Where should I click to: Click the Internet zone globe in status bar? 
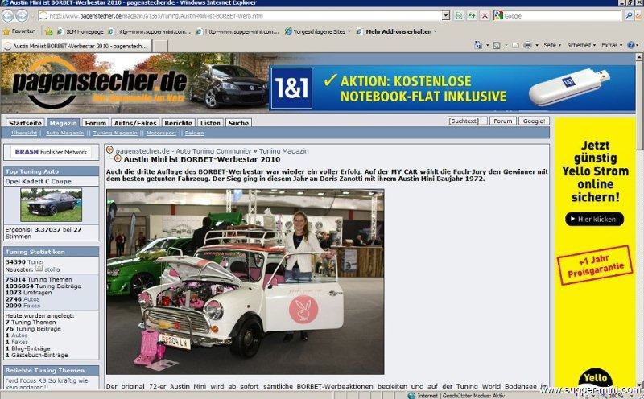411,396
